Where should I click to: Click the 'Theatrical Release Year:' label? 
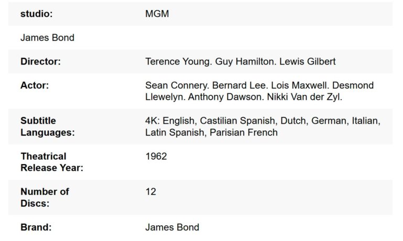point(51,162)
